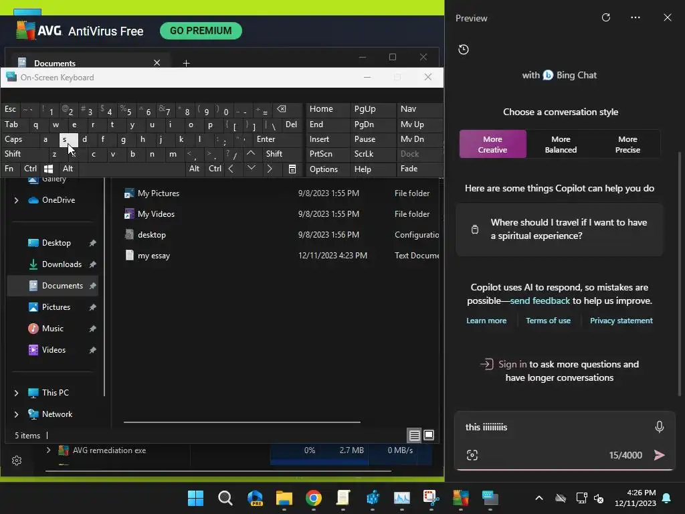Open clock and date in taskbar
The image size is (685, 514).
point(635,498)
